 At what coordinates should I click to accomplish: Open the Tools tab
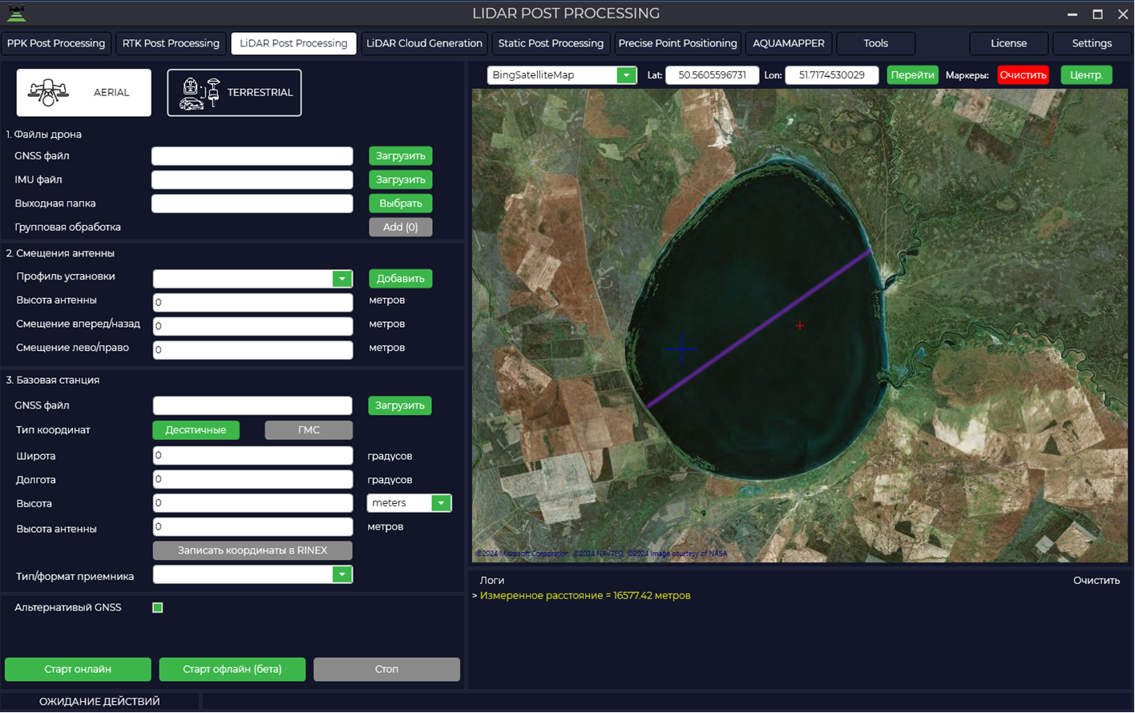click(875, 43)
